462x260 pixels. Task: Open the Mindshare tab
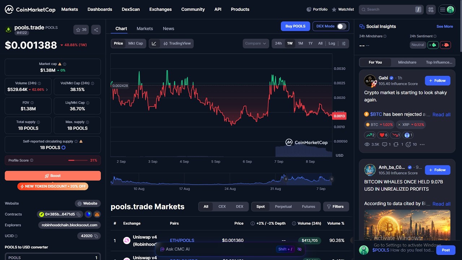coord(407,62)
